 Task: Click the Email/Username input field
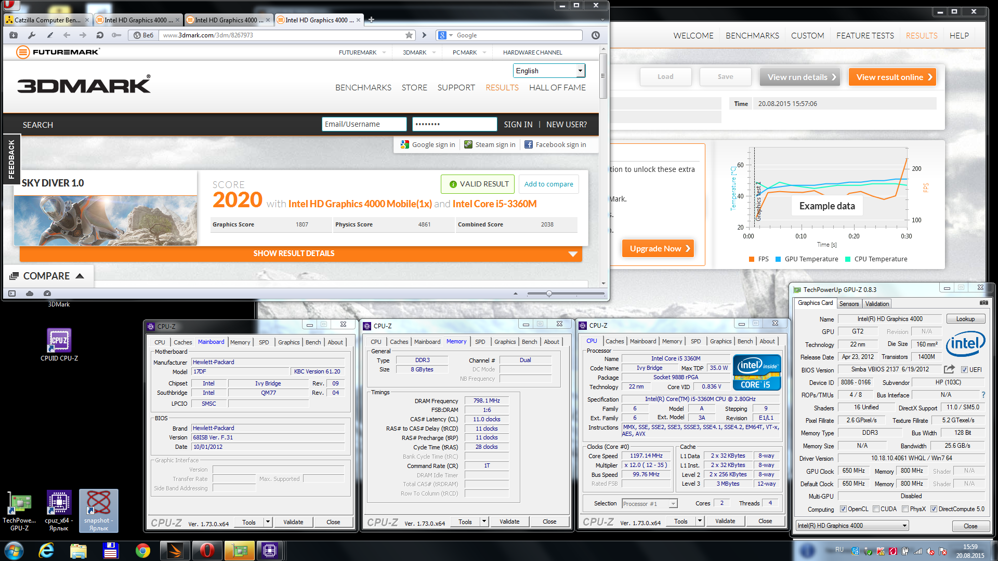point(364,124)
